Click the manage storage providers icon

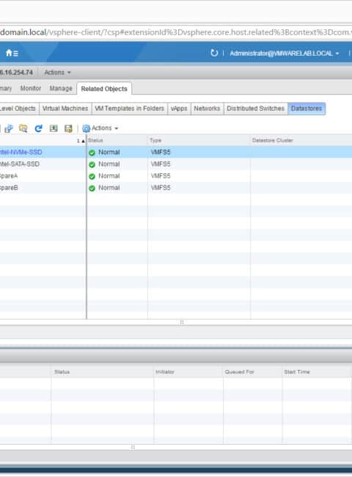pyautogui.click(x=68, y=128)
